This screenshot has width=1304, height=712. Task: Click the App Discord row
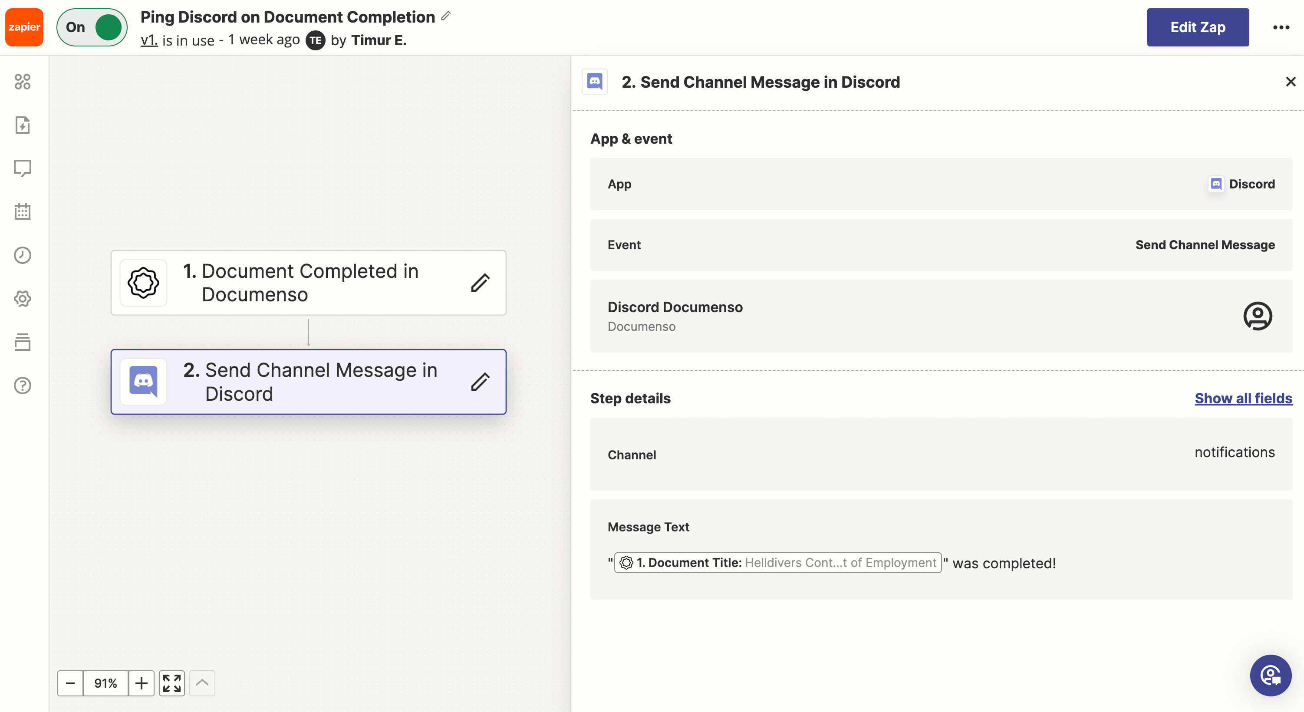941,184
